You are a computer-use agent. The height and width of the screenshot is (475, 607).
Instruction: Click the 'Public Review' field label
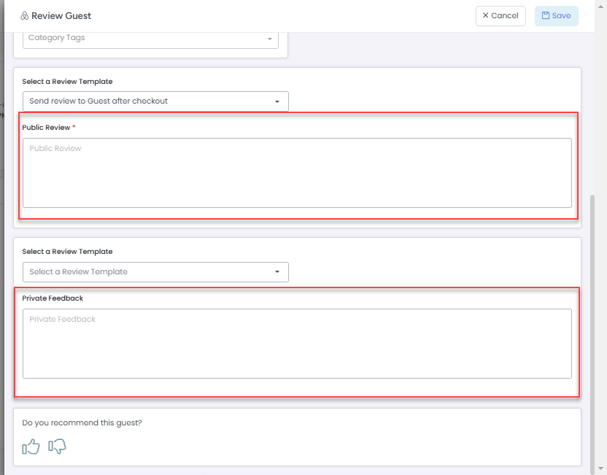click(46, 128)
